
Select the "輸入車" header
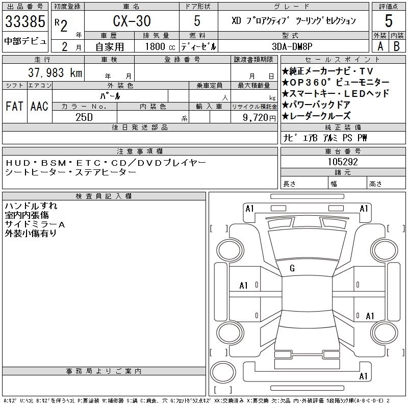(x=209, y=107)
